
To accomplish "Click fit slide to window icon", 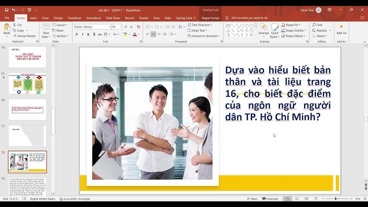I will coord(365,199).
